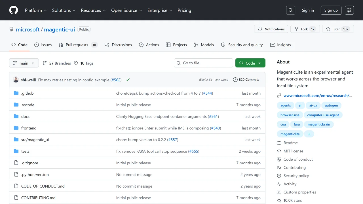363x204 pixels.
Task: Open the tests folder
Action: (25, 151)
